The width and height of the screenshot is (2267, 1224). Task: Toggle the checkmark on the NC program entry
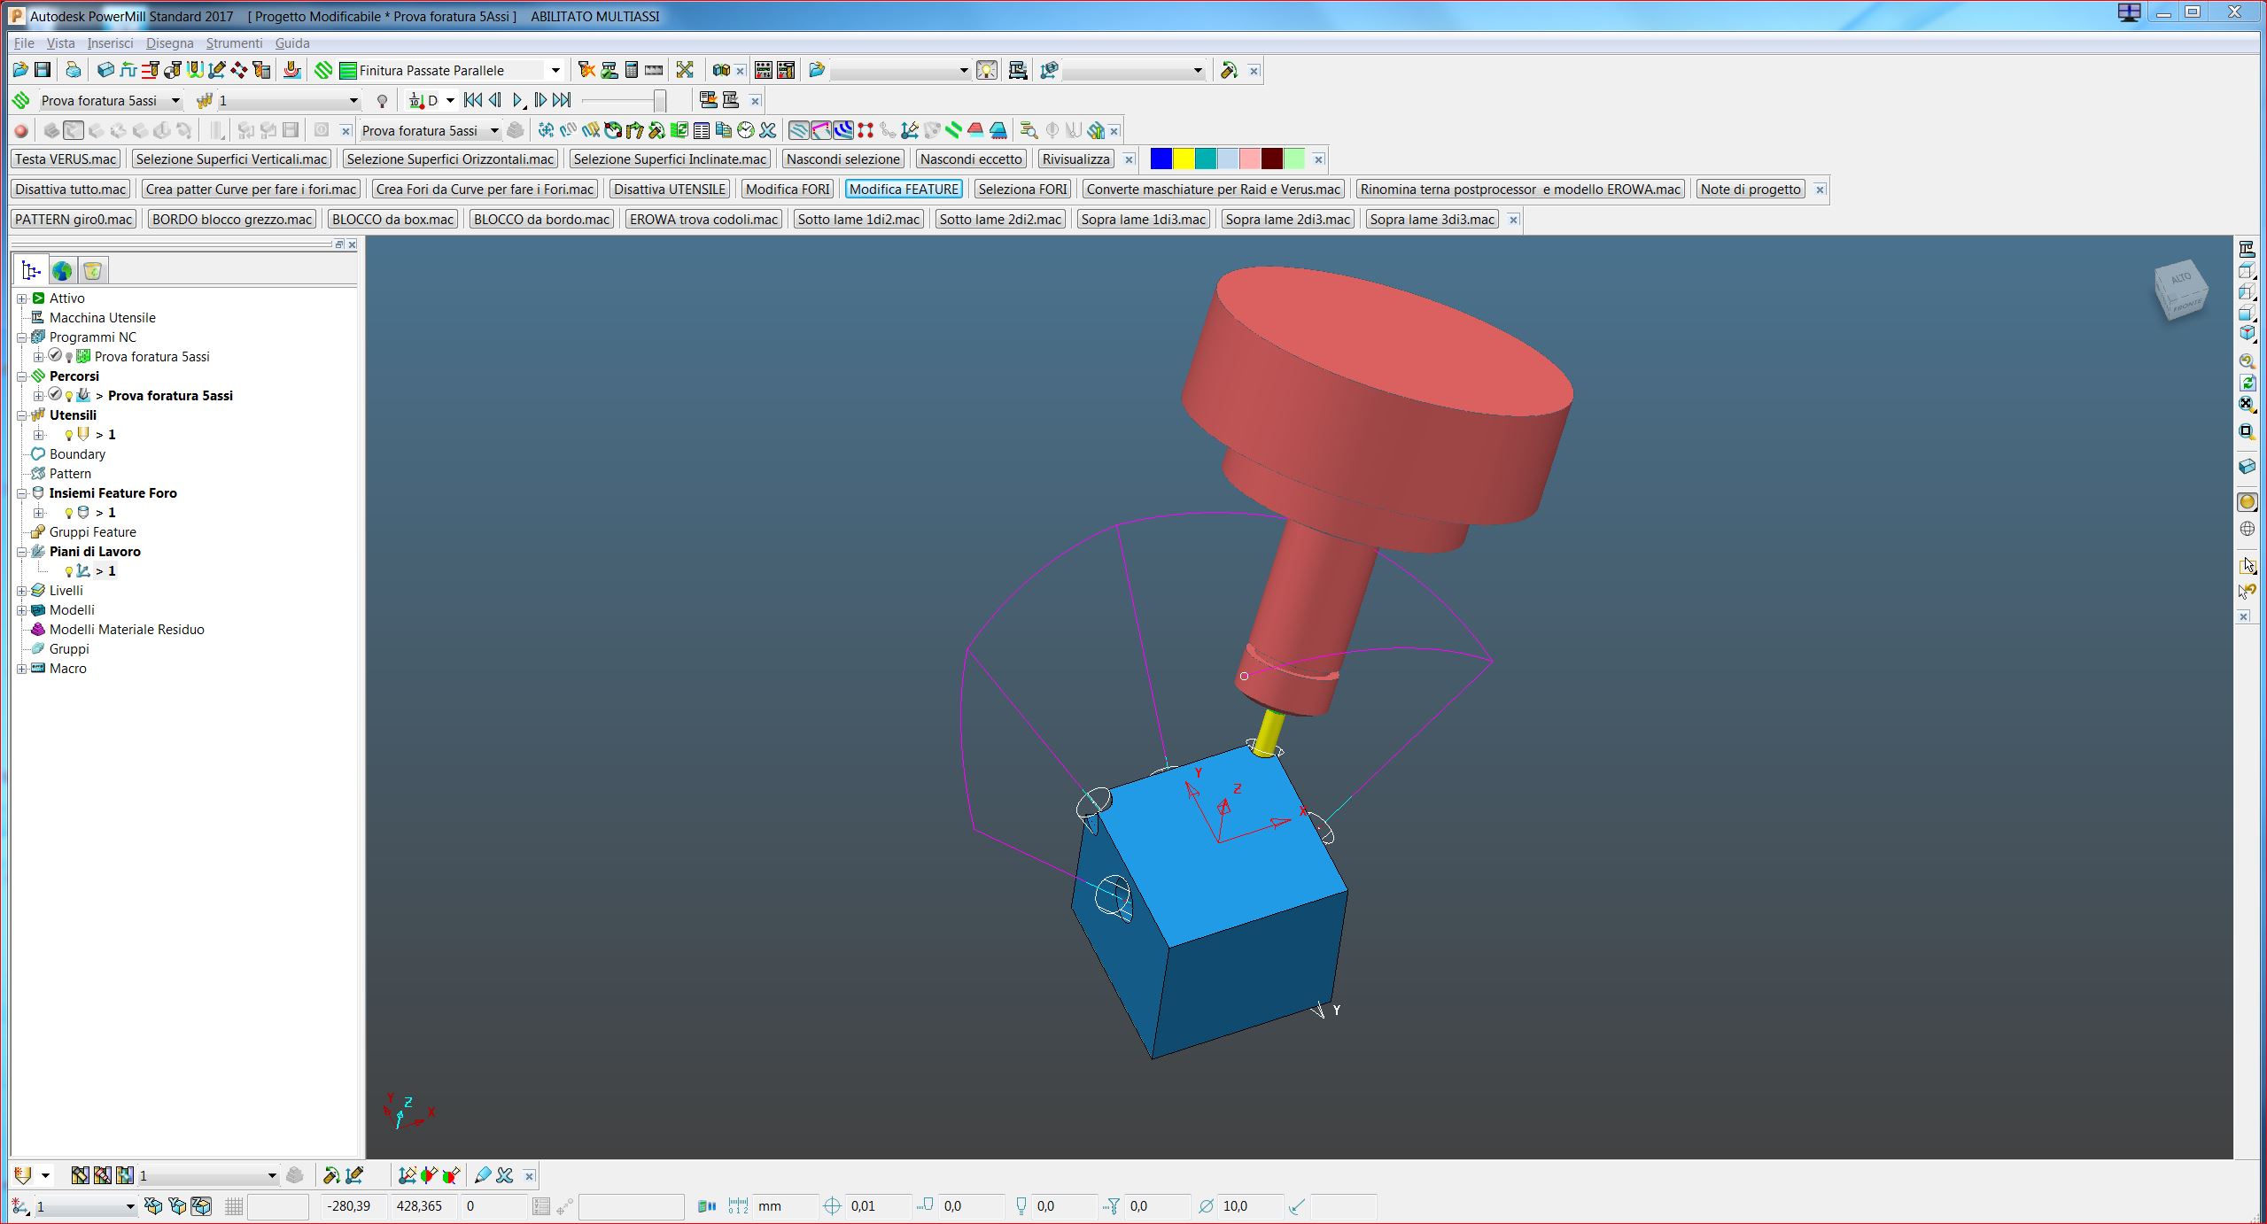pyautogui.click(x=56, y=356)
